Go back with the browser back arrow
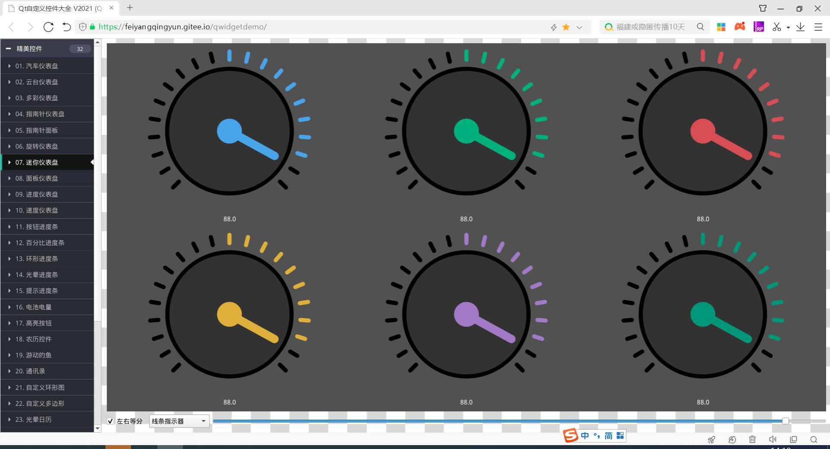 pos(12,27)
